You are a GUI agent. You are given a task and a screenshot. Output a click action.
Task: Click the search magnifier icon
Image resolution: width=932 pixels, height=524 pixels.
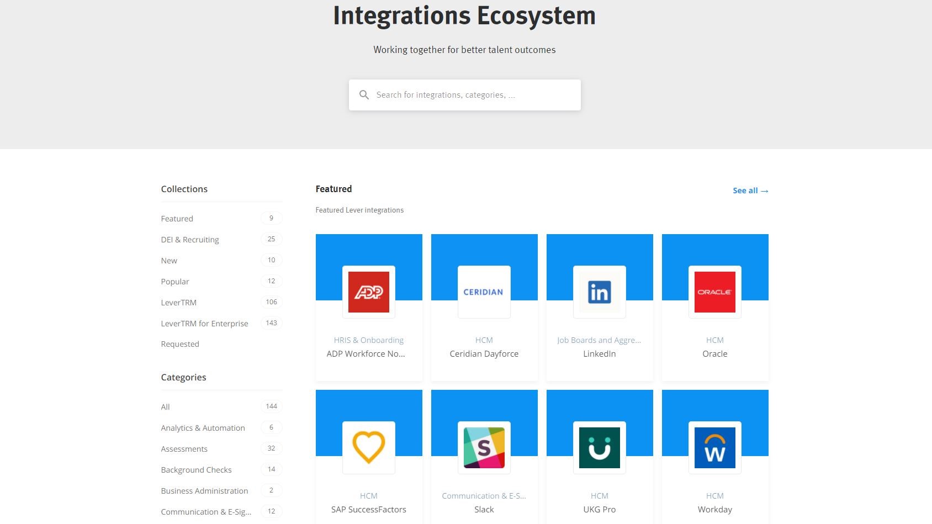tap(364, 95)
